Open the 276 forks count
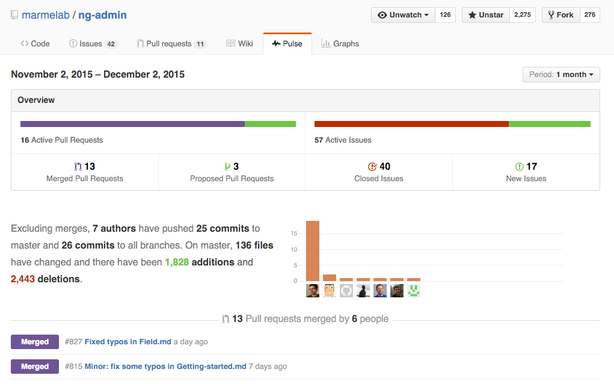The image size is (614, 384). (x=590, y=15)
